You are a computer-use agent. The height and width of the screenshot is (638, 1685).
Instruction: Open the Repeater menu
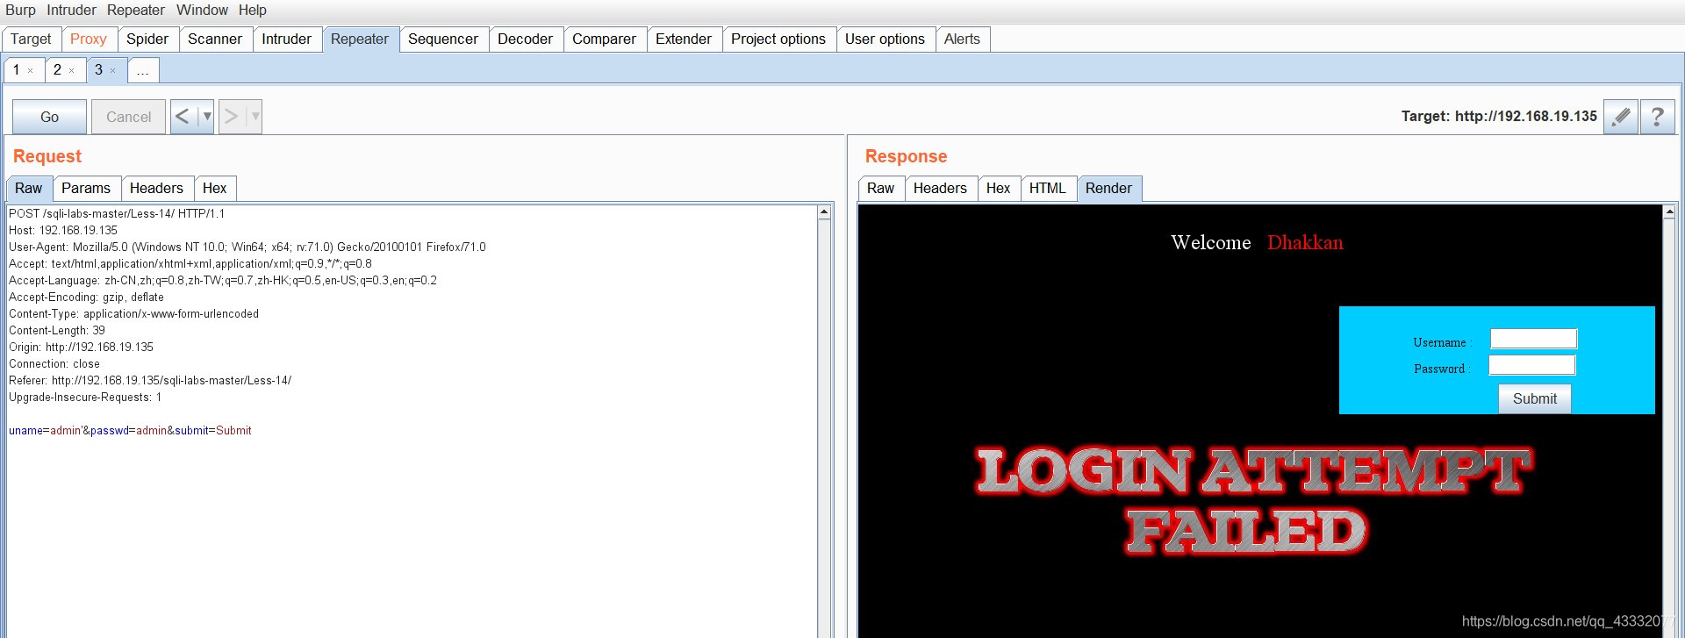pyautogui.click(x=136, y=11)
